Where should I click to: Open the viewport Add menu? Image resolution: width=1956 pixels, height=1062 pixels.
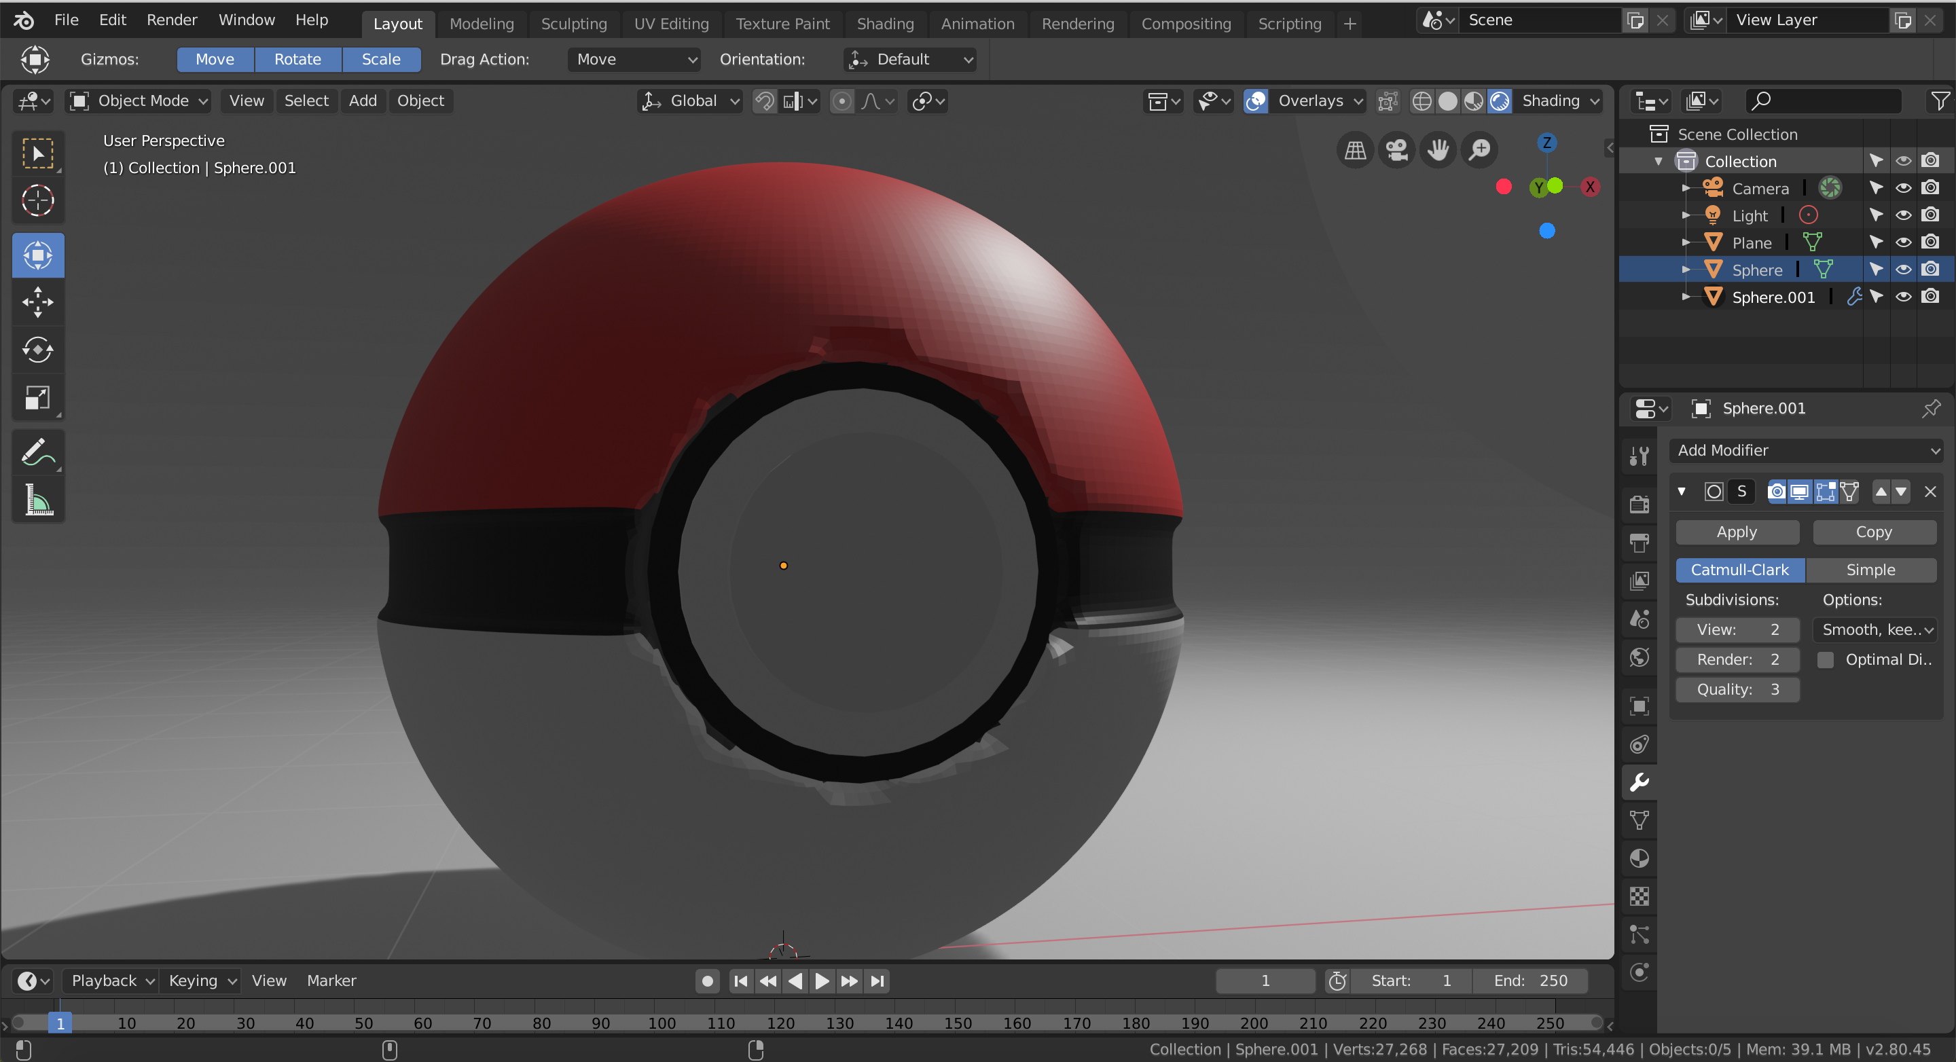coord(363,101)
